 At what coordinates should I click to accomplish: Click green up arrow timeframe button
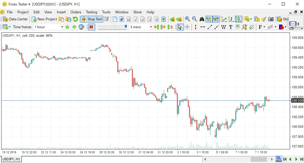tap(67, 27)
